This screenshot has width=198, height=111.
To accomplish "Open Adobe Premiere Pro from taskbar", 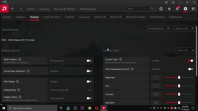I will [82, 108].
